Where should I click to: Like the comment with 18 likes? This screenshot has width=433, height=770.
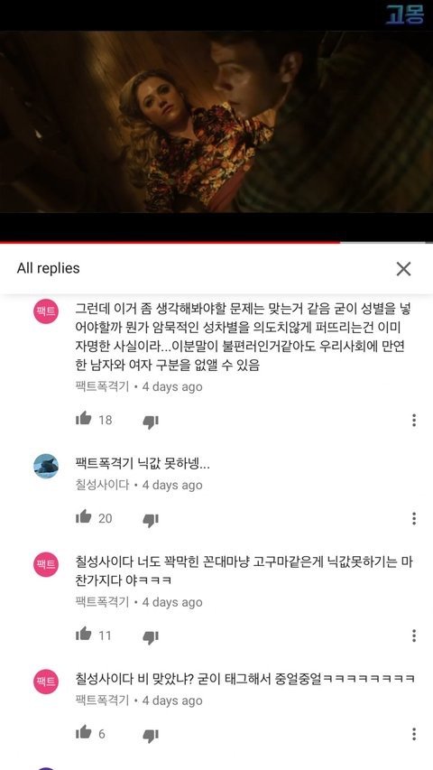click(84, 419)
